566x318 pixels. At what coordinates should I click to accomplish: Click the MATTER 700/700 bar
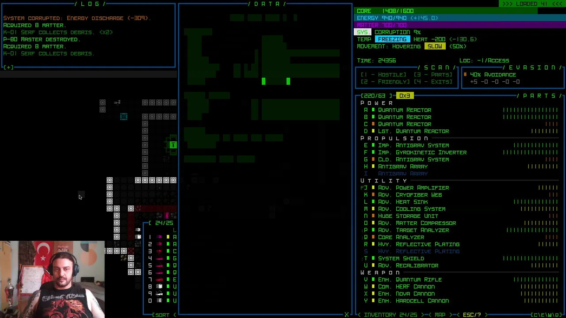tap(460, 25)
